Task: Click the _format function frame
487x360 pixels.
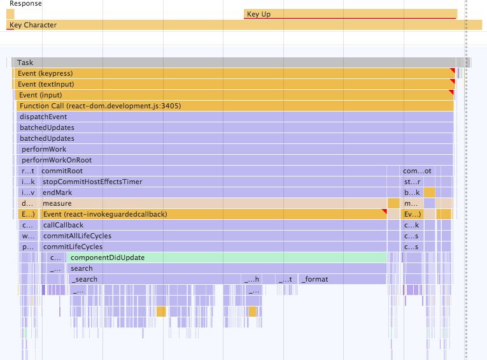Action: (x=342, y=279)
